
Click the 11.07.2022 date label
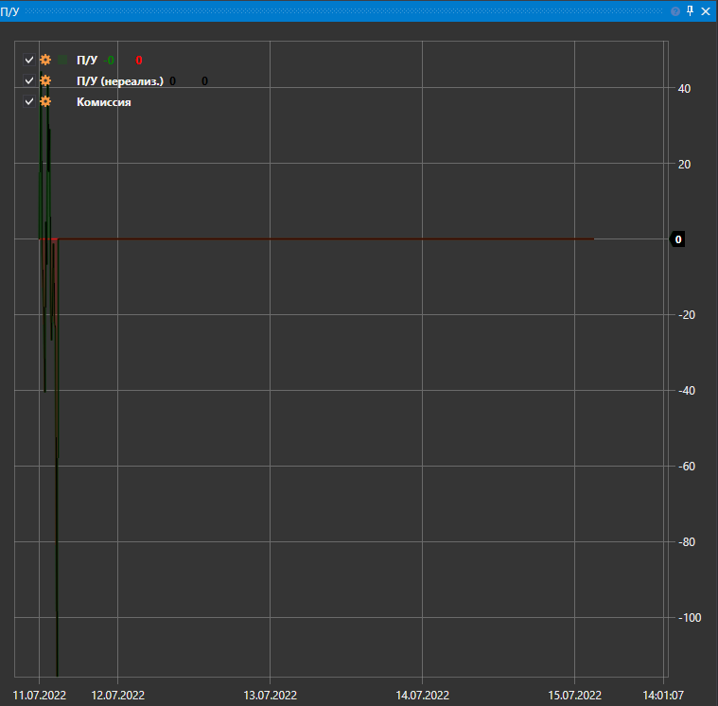coord(39,695)
